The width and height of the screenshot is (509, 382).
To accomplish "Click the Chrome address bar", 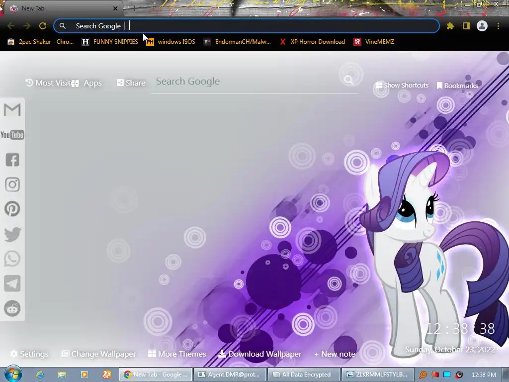I will coord(247,26).
